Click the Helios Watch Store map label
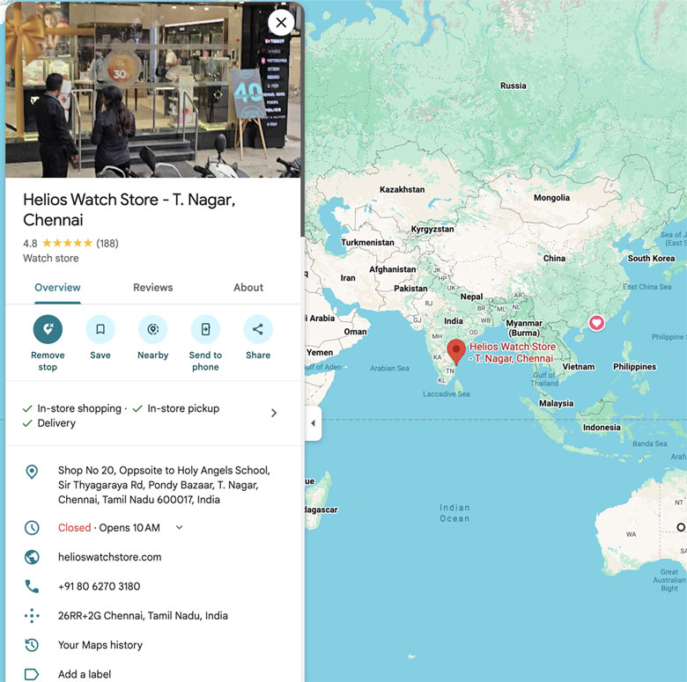 point(513,352)
